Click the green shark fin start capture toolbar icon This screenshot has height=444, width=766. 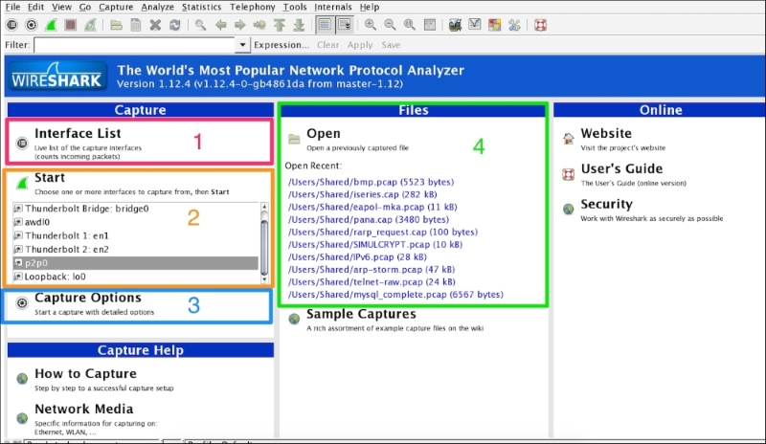click(x=50, y=25)
